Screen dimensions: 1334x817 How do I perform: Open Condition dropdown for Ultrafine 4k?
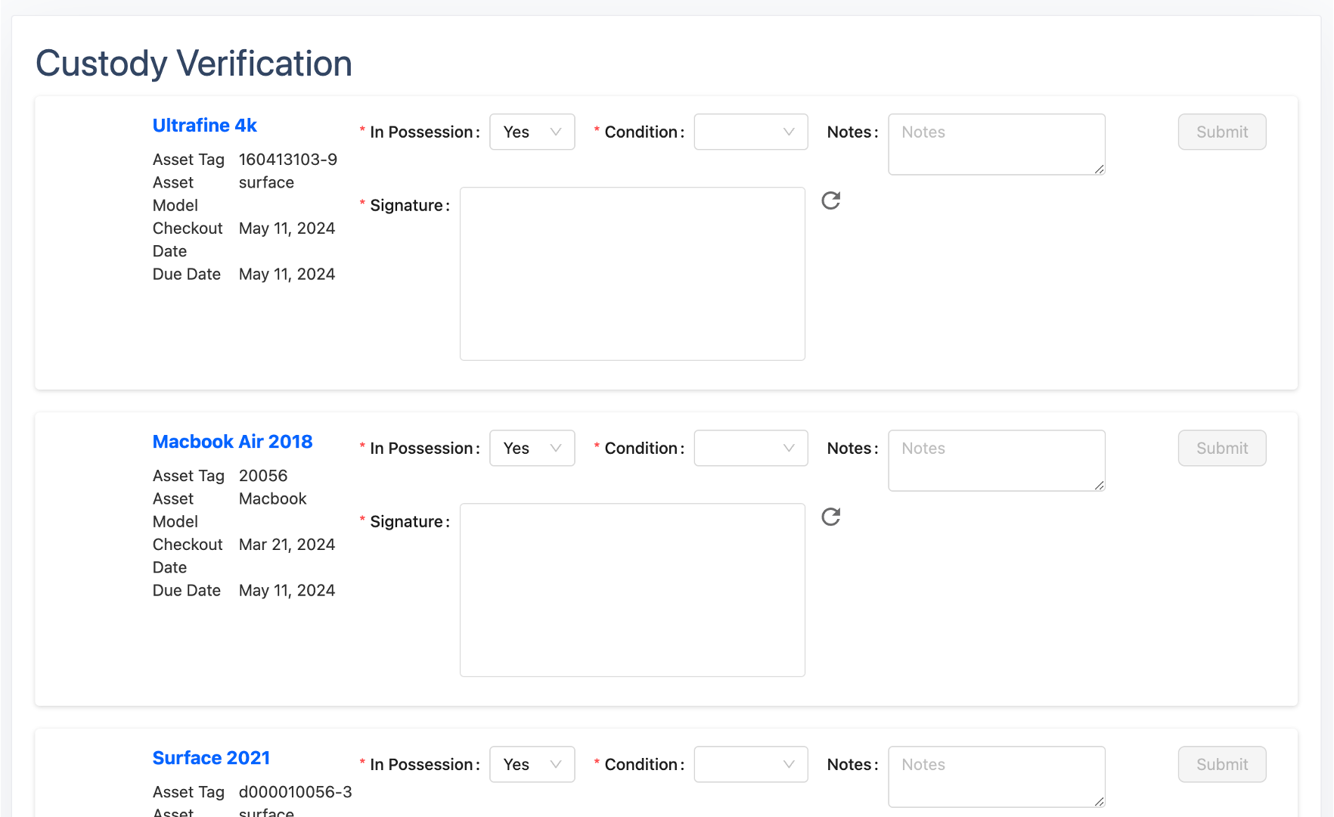tap(750, 132)
